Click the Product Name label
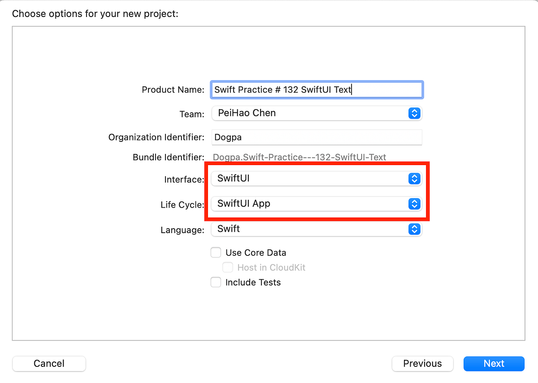 coord(173,89)
